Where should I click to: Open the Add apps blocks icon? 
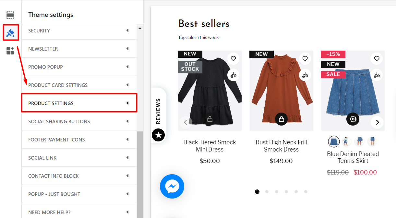(x=10, y=51)
